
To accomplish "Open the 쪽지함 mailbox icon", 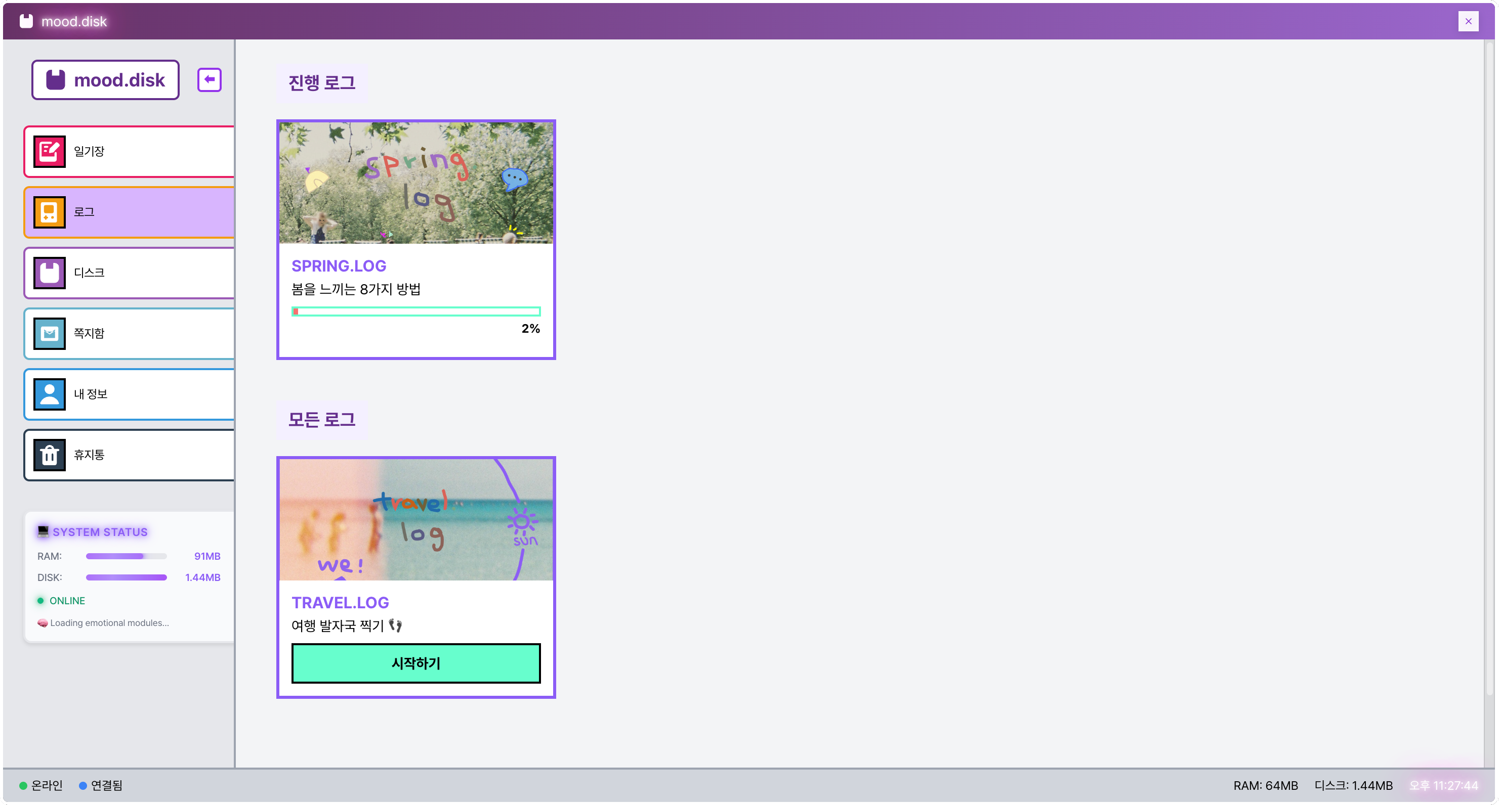I will (50, 334).
